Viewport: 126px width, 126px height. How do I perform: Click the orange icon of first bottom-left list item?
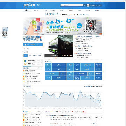23,115
